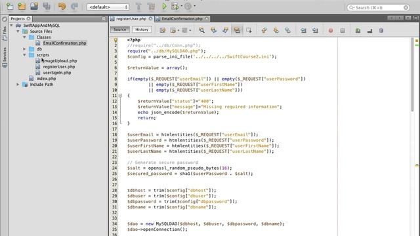Switch editor to History view
The height and width of the screenshot is (236, 420).
142,29
